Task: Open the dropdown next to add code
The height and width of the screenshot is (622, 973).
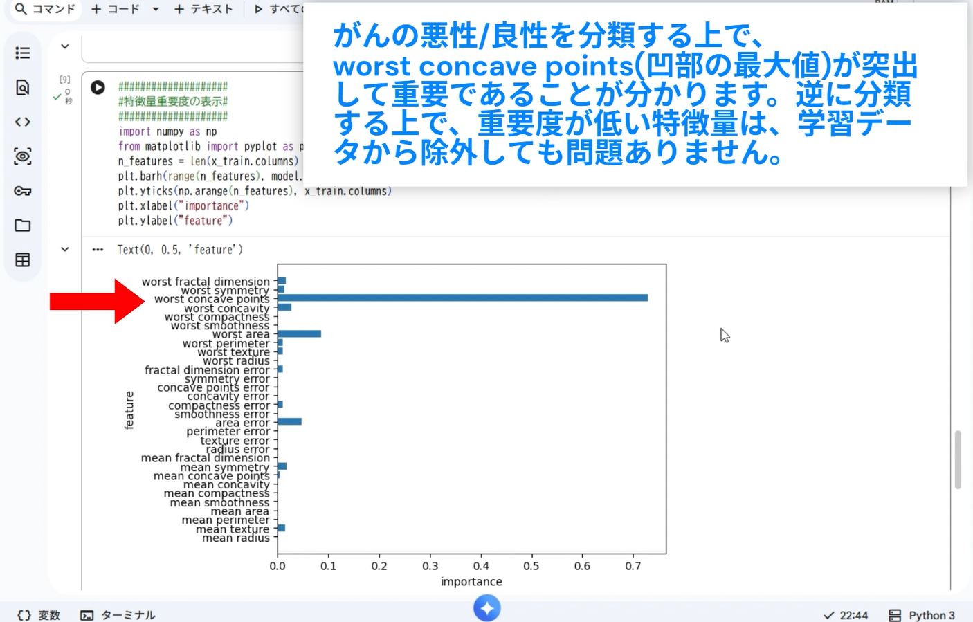Action: (156, 9)
